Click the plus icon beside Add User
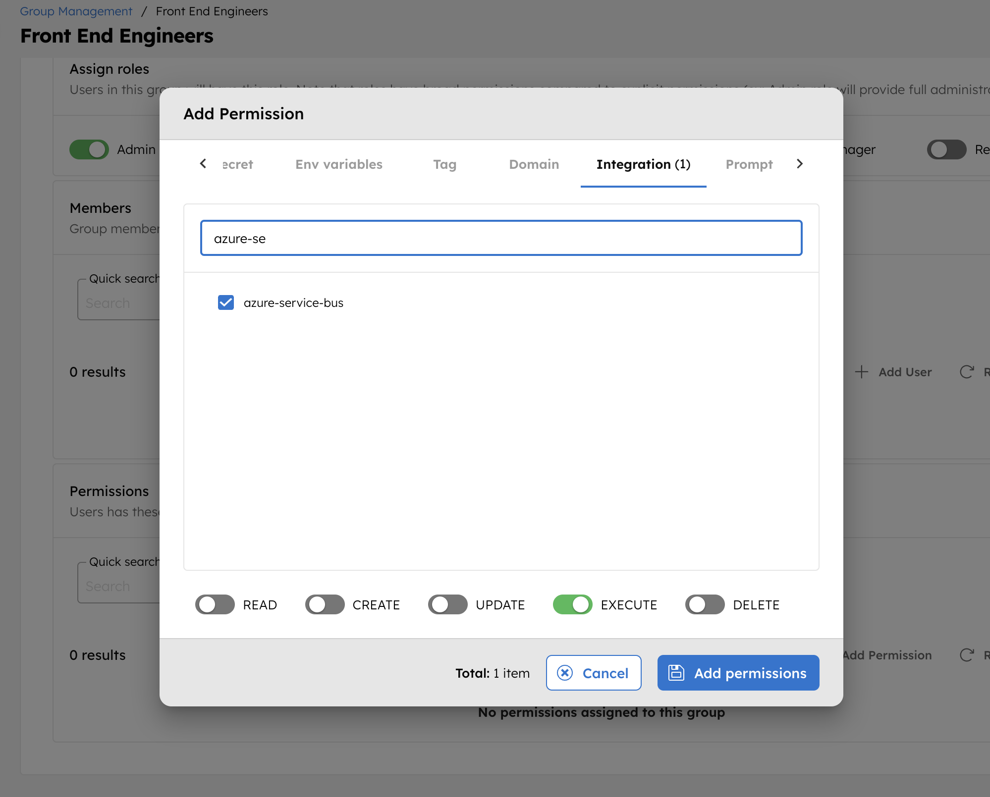The width and height of the screenshot is (990, 797). 862,372
